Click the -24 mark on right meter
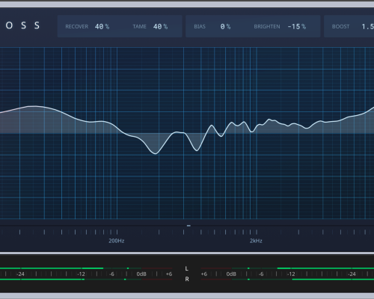374x299 pixels. [x=352, y=274]
